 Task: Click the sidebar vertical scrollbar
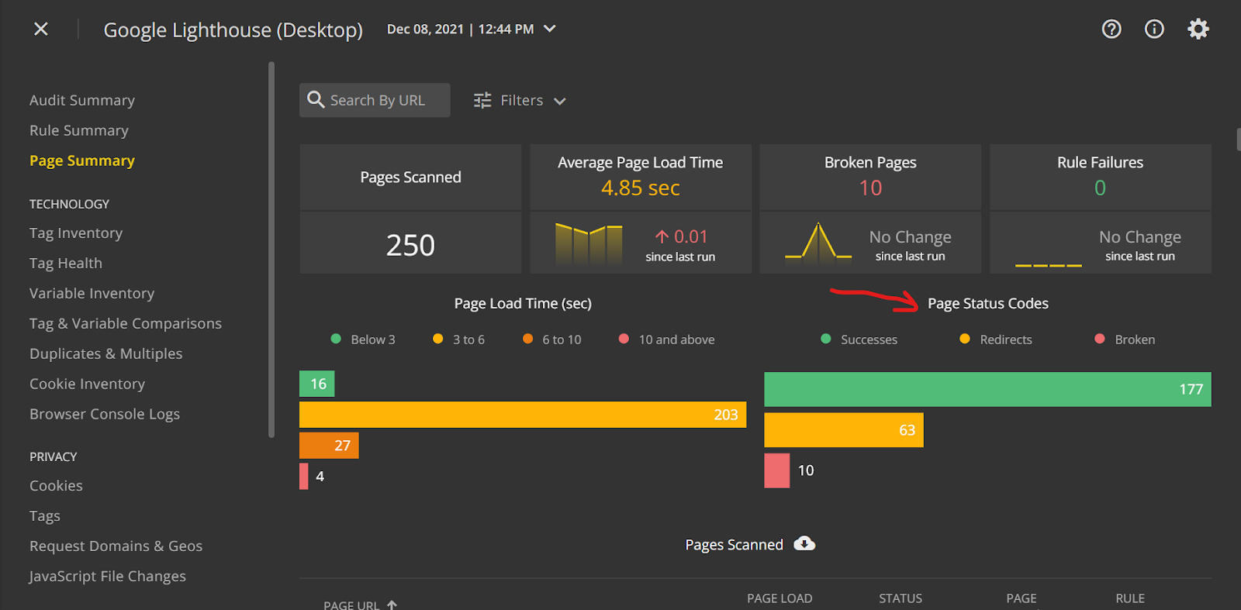271,250
